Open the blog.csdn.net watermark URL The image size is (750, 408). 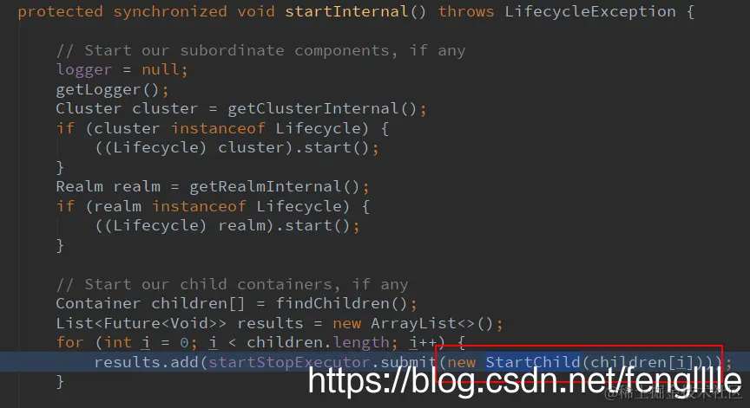pos(524,381)
